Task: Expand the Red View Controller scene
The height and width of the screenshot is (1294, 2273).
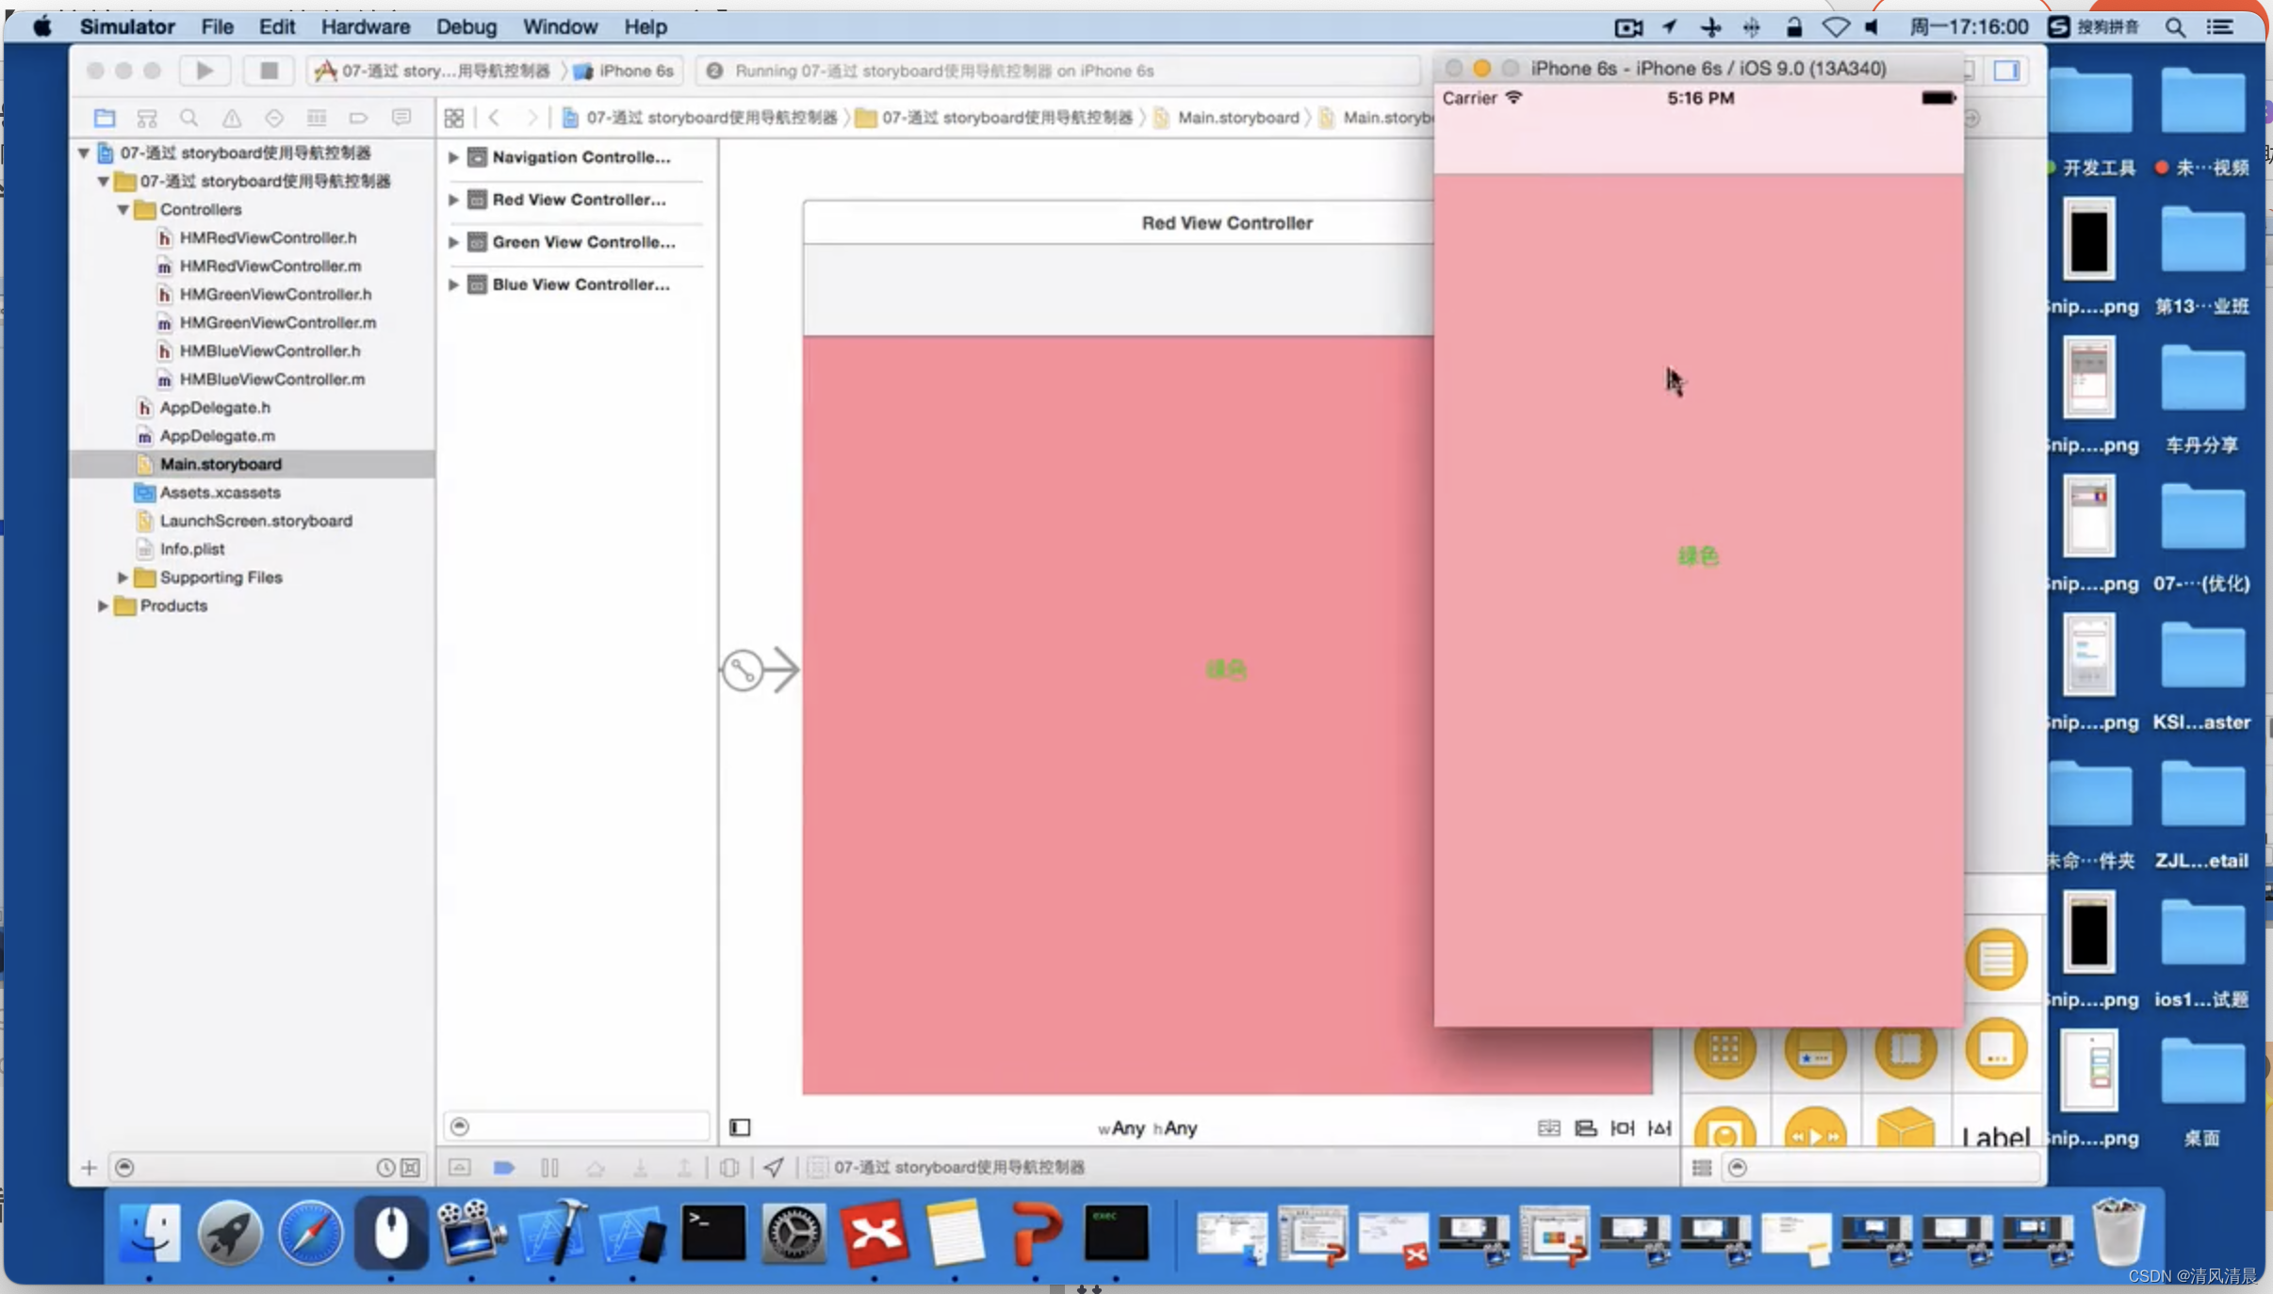Action: tap(454, 198)
